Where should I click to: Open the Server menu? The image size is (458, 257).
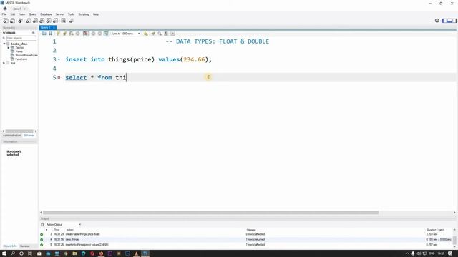click(x=59, y=14)
